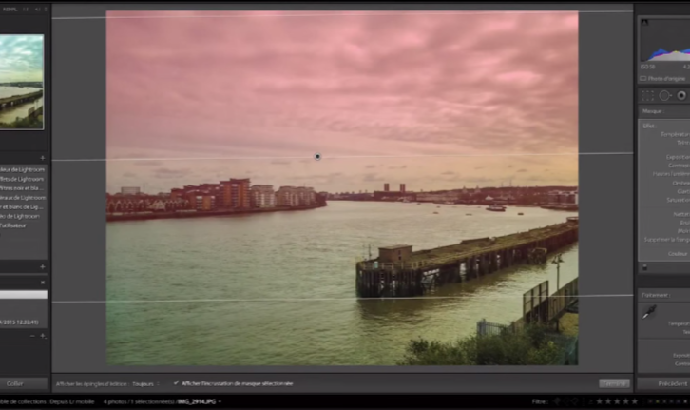Toggle 'Afficher l'incrustation de masque' checkbox
The height and width of the screenshot is (410, 690).
[176, 382]
